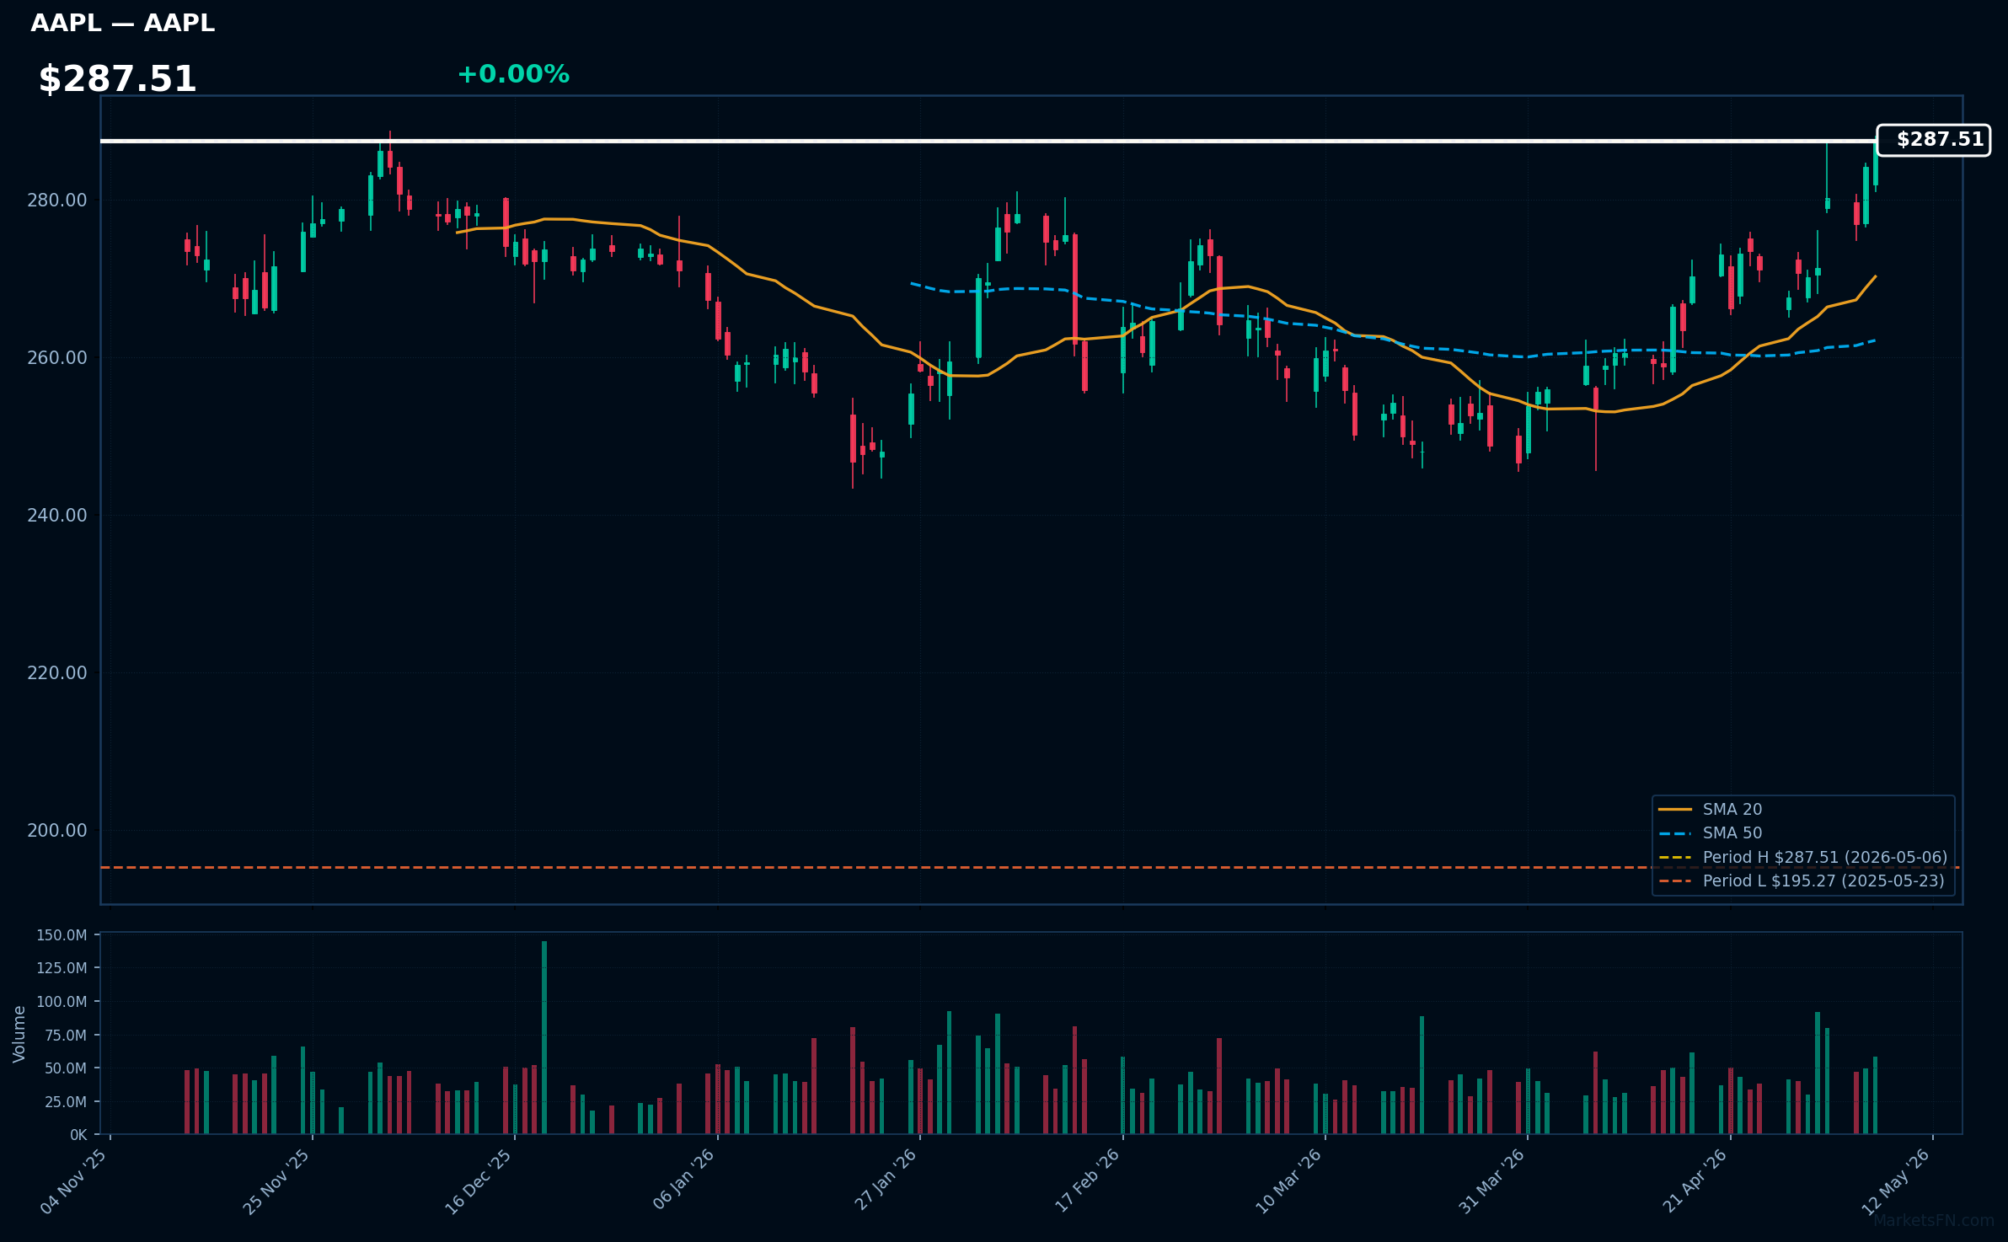This screenshot has height=1242, width=2008.
Task: Click the tallest volume bar near 150M
Action: tap(544, 1037)
